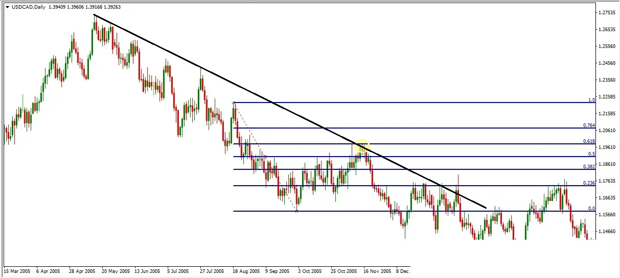Click the 3 Oct 2005 date label

[x=310, y=271]
